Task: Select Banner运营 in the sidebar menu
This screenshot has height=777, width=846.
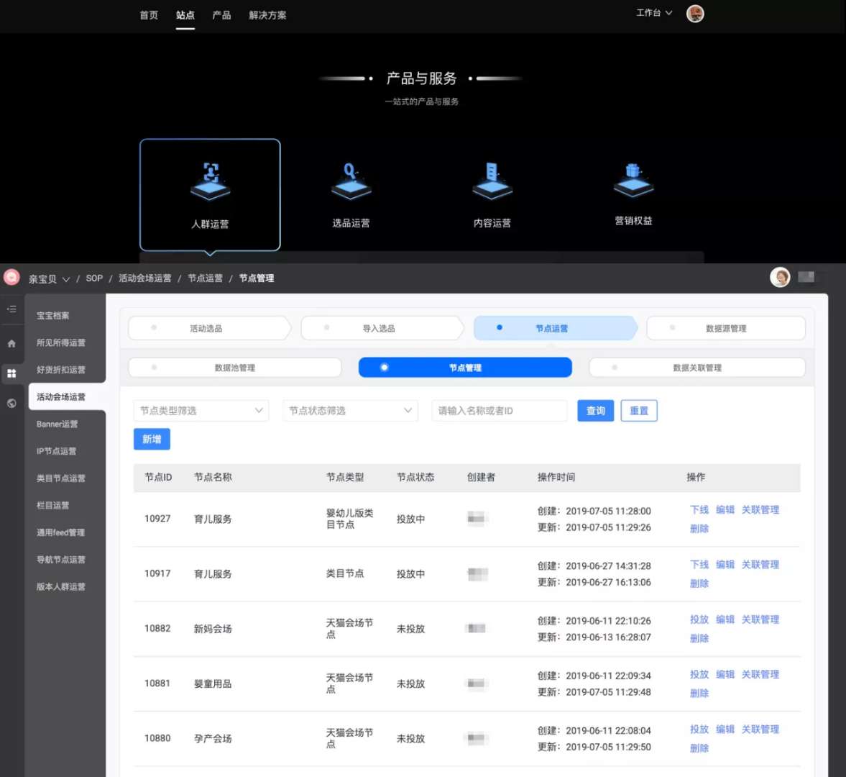Action: pos(58,424)
